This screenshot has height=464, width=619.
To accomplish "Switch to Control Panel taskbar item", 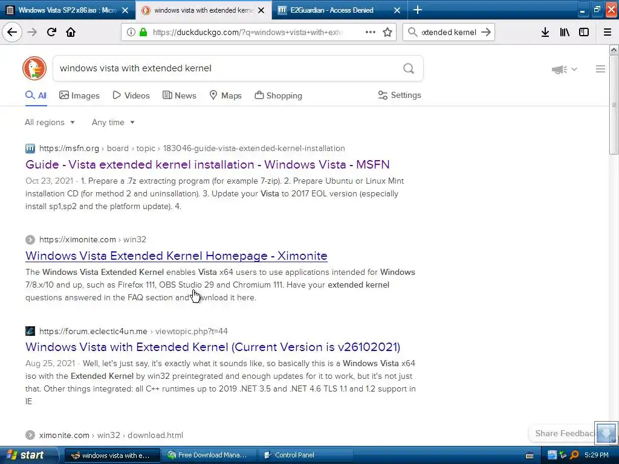I will point(305,455).
